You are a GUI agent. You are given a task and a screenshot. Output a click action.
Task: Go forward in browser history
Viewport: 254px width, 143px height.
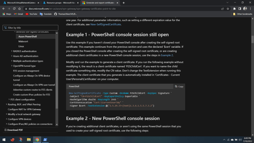[9, 9]
